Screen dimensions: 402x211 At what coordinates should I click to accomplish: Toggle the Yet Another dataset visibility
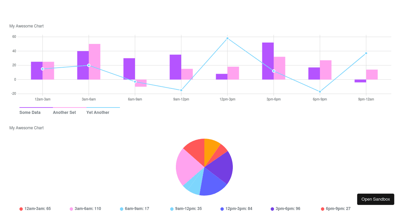pos(98,112)
